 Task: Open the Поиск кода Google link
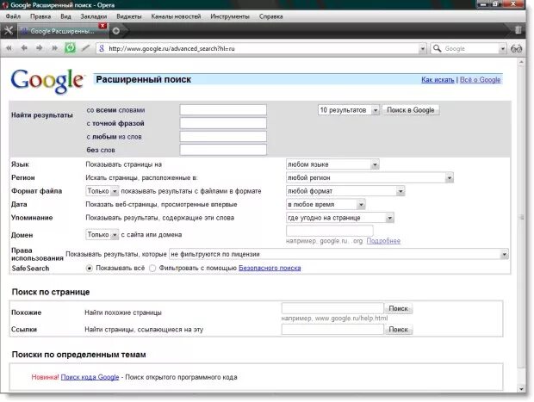coord(90,377)
